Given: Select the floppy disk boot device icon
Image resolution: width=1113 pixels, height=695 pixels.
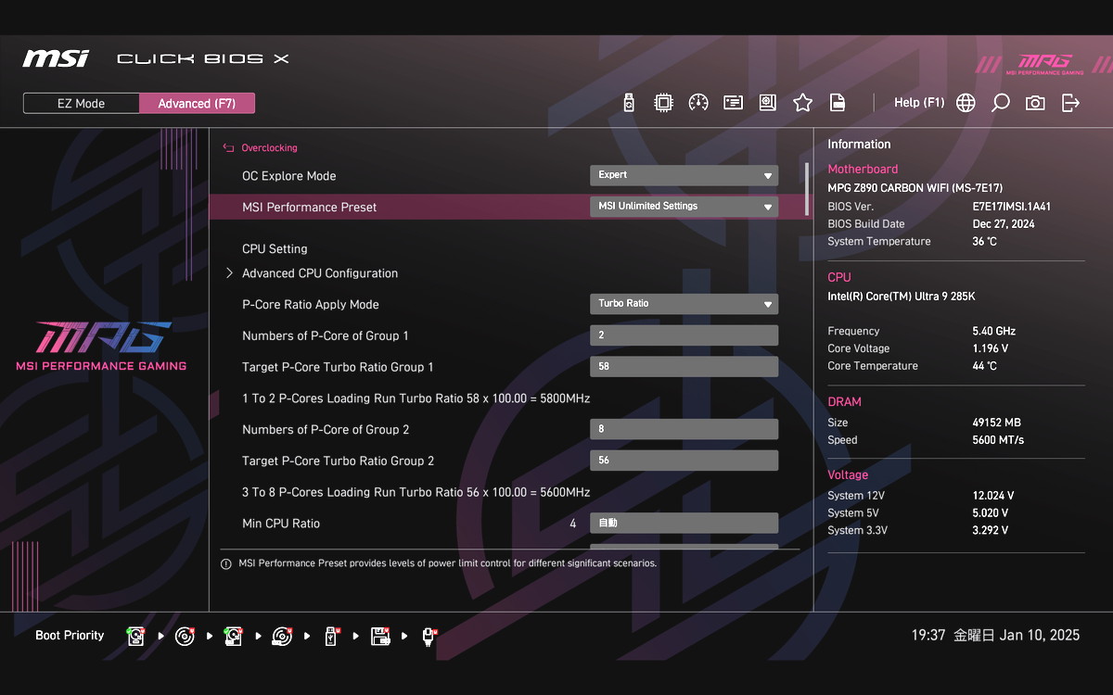Looking at the screenshot, I should click(379, 636).
